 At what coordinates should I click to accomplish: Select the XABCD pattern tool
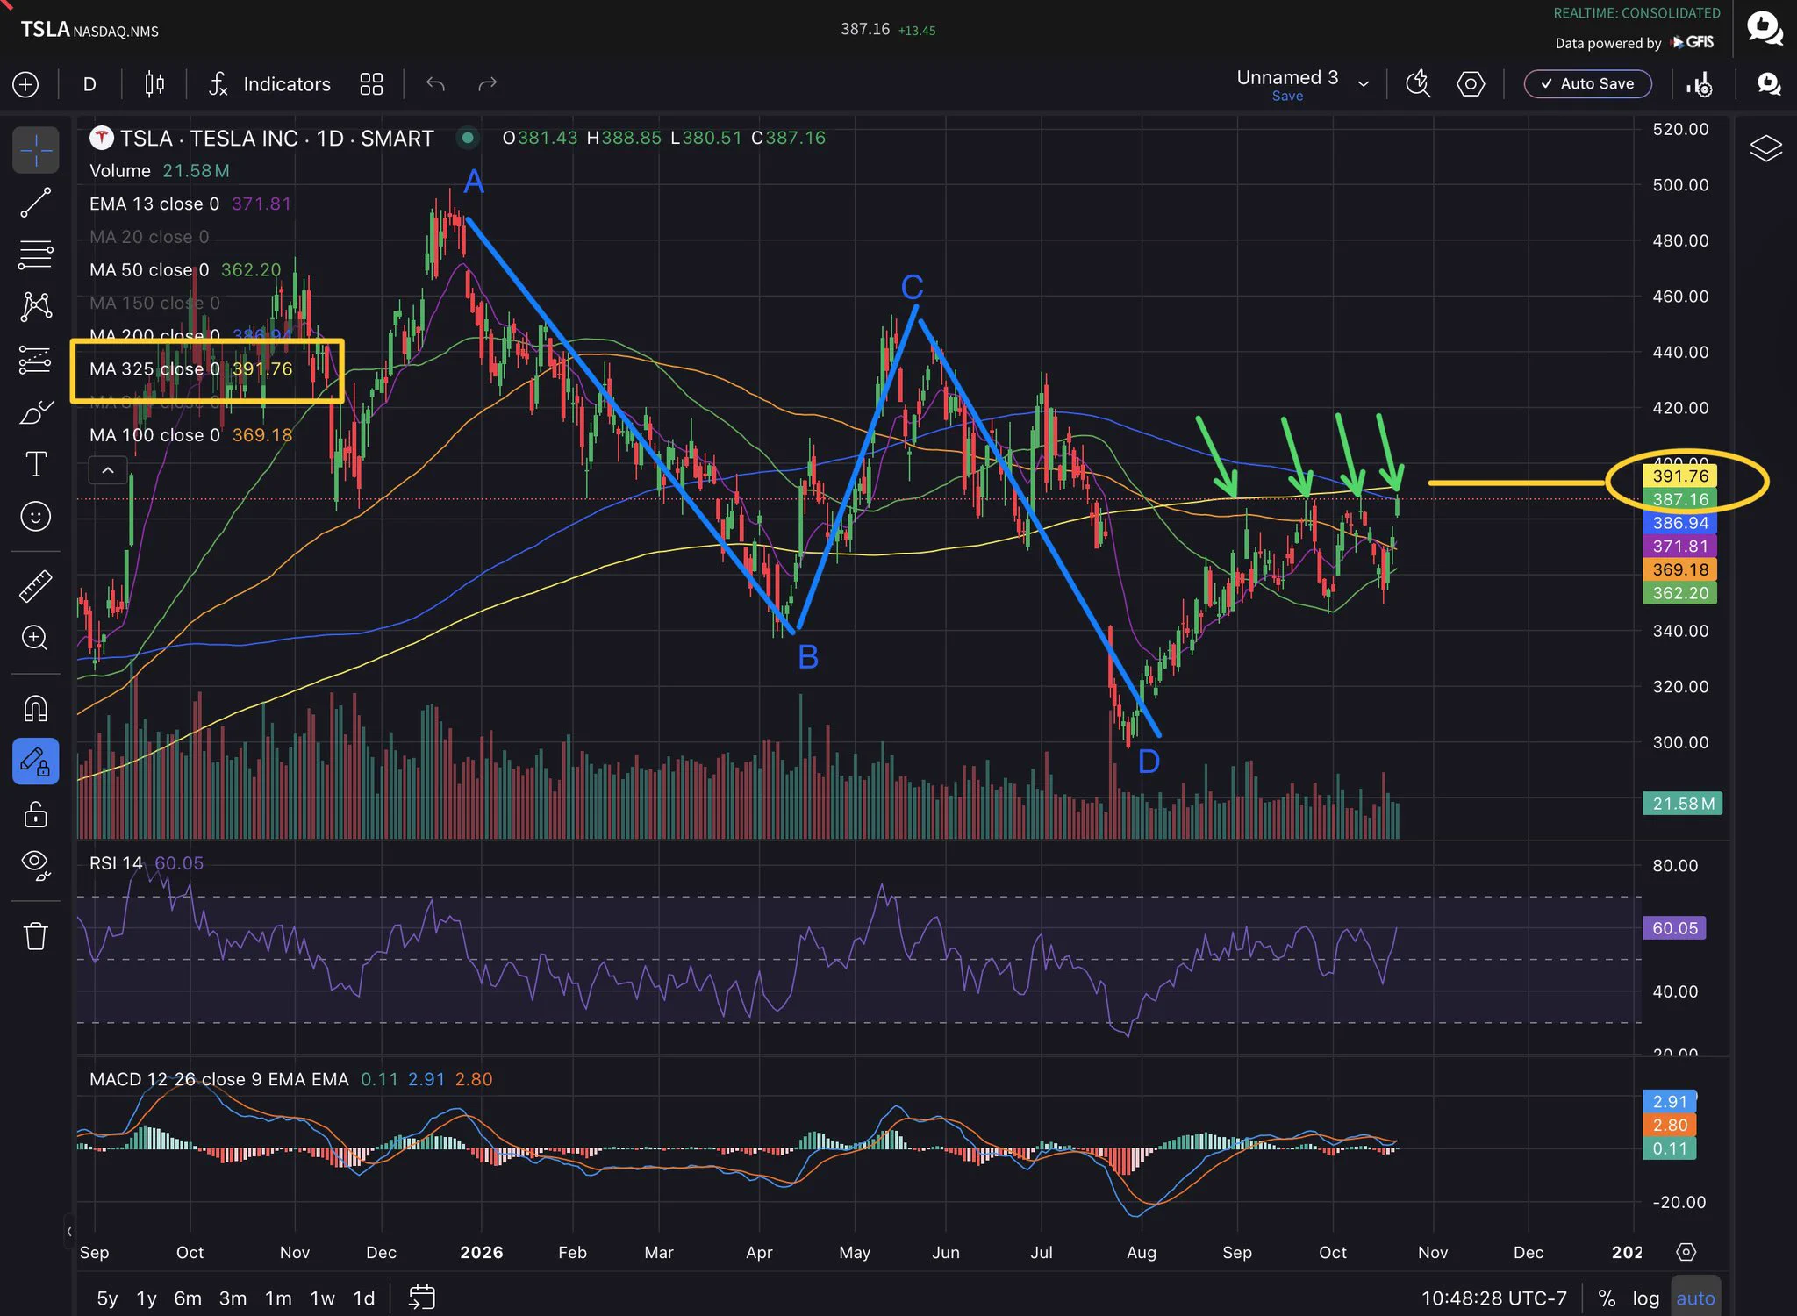coord(35,306)
